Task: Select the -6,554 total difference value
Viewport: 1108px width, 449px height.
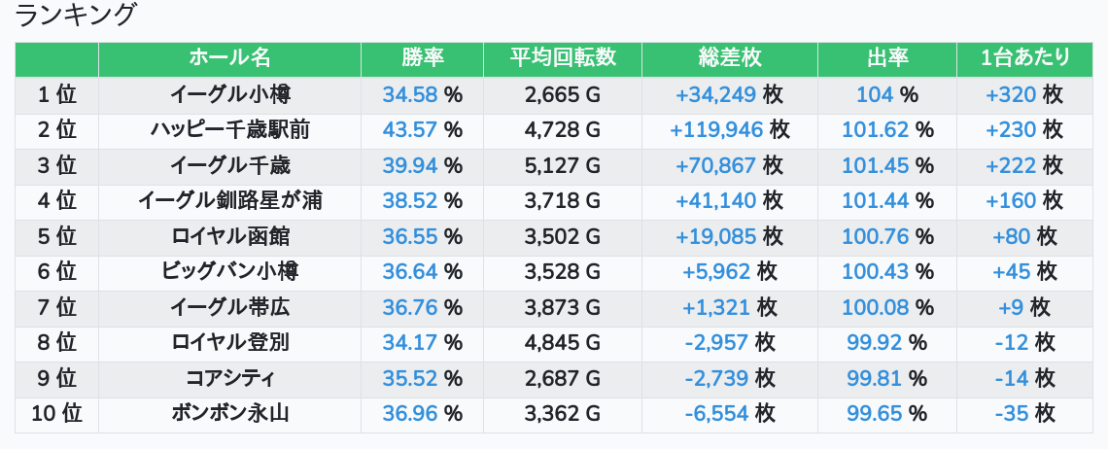Action: [x=716, y=414]
